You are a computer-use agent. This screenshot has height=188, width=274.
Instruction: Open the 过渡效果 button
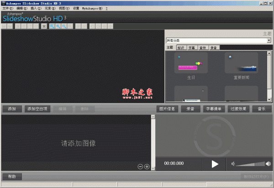pos(238,109)
